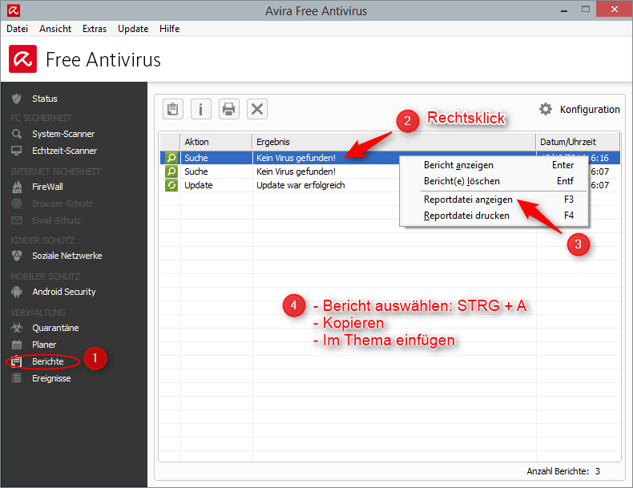Go to Status in sidebar
The image size is (633, 488).
click(x=45, y=99)
